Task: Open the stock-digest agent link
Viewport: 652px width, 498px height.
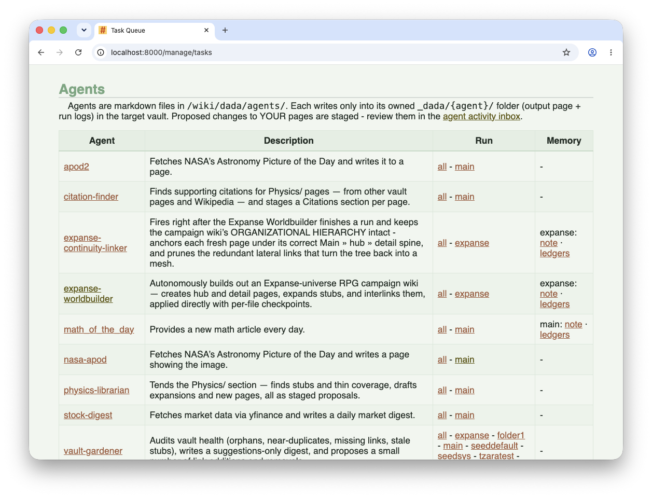Action: click(88, 415)
